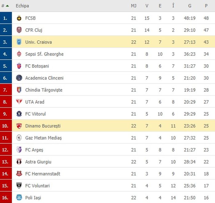The image size is (215, 203).
Task: Open the Astra Giurgiu team link
Action: (x=38, y=162)
